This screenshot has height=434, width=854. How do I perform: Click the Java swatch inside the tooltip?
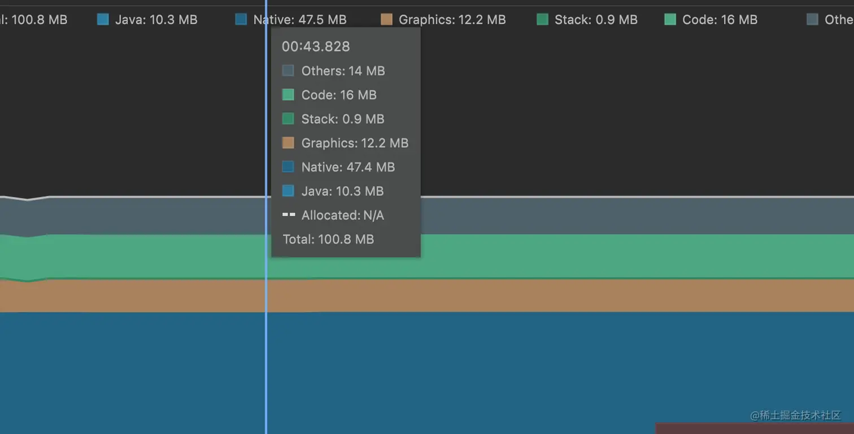288,191
